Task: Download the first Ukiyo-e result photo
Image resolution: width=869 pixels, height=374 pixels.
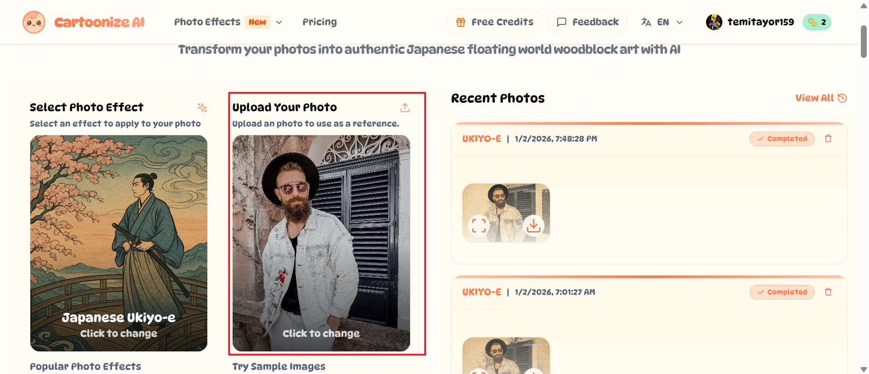Action: [x=534, y=225]
